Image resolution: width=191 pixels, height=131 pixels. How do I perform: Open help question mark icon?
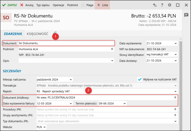(162, 5)
